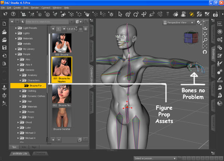Image resolution: width=224 pixels, height=161 pixels.
Task: Expand the Clothing folder
Action: (x=20, y=91)
